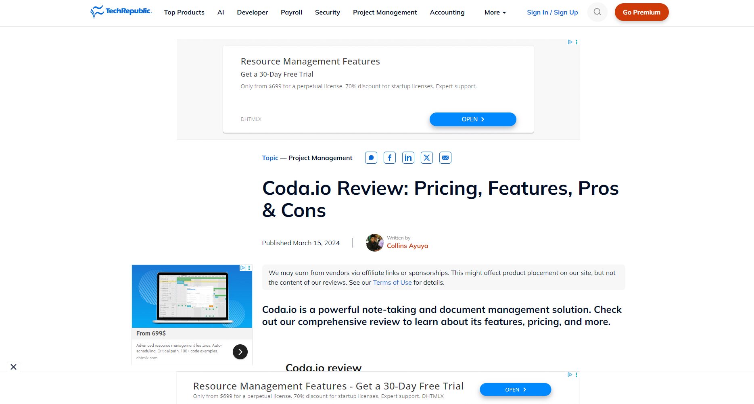Go to the Project Management nav section
The image size is (754, 404).
coord(384,12)
